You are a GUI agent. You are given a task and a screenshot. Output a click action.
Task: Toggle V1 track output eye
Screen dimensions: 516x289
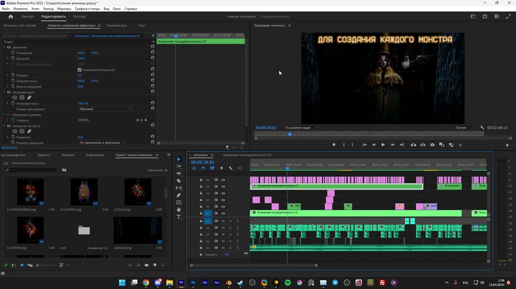pyautogui.click(x=223, y=214)
